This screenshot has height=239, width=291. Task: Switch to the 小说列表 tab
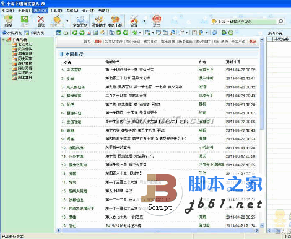[x=12, y=33]
